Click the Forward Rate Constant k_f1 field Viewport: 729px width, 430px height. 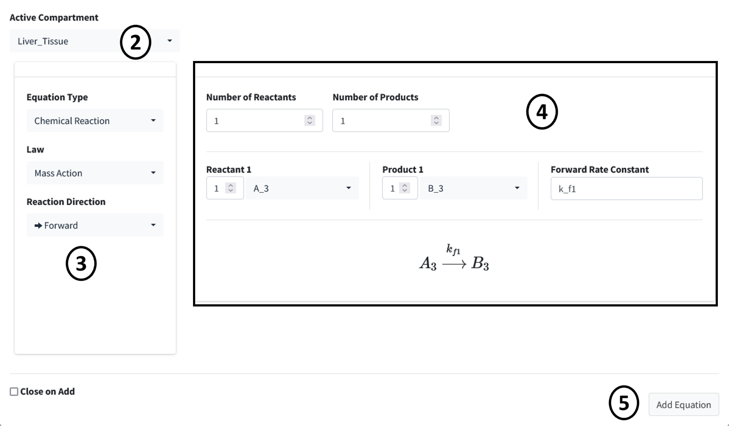[x=626, y=189]
